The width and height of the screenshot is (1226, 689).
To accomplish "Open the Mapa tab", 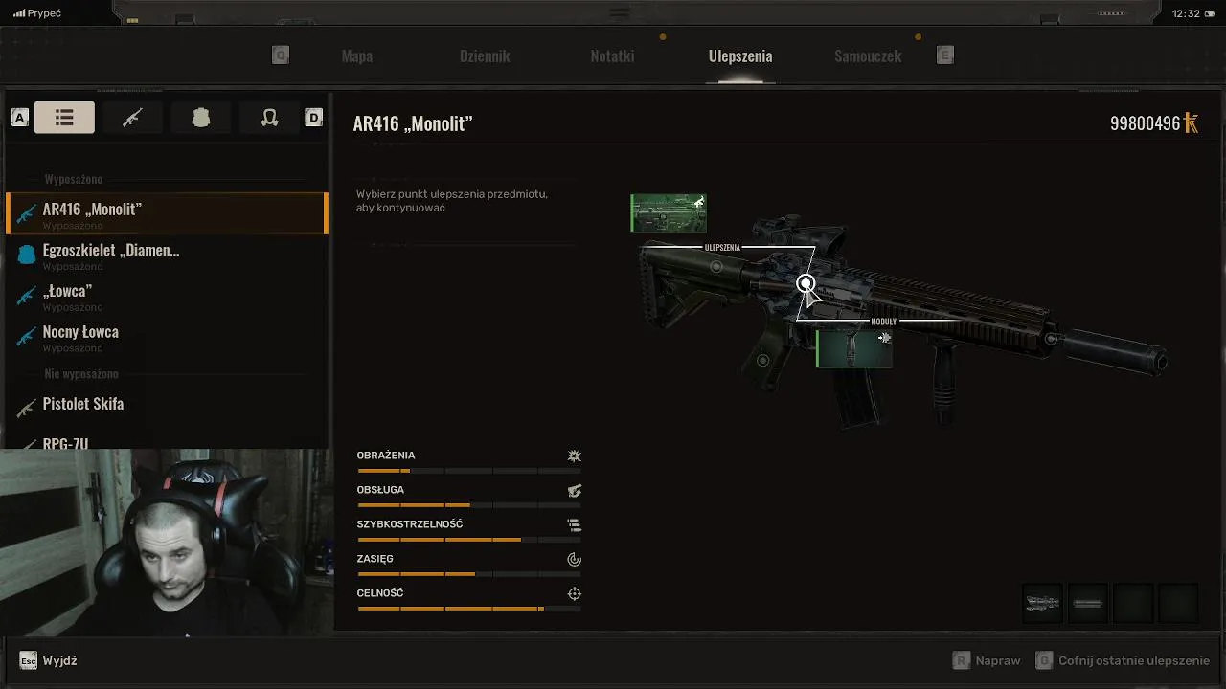I will pyautogui.click(x=357, y=56).
